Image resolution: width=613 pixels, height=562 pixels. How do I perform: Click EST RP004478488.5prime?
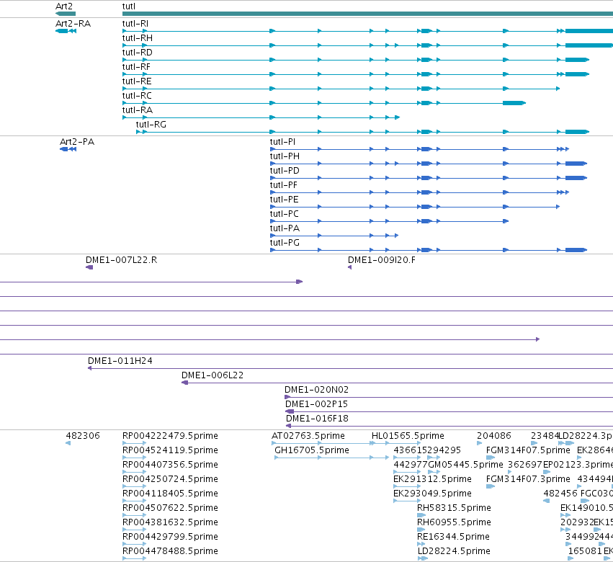(134, 558)
